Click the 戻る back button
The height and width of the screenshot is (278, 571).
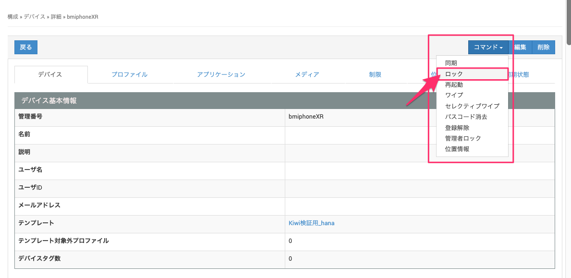[x=26, y=47]
